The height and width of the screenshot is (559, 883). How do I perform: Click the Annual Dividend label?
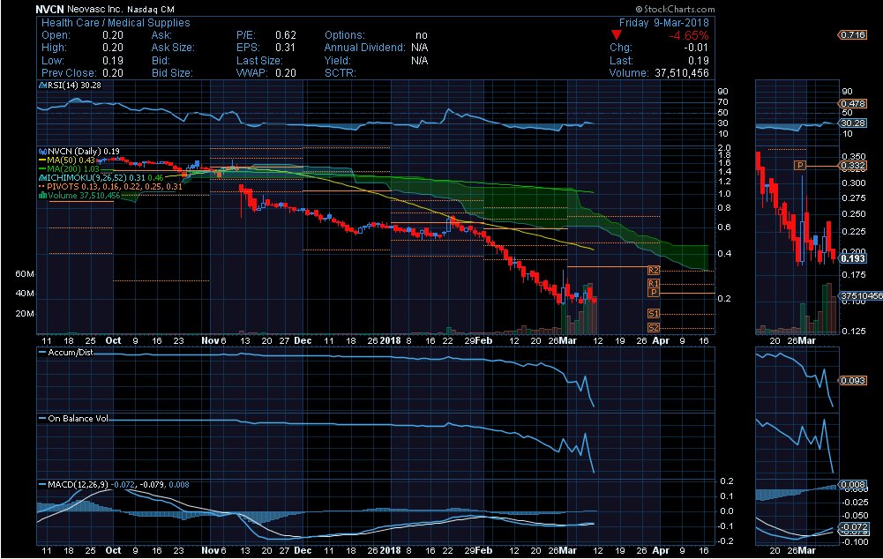click(364, 48)
